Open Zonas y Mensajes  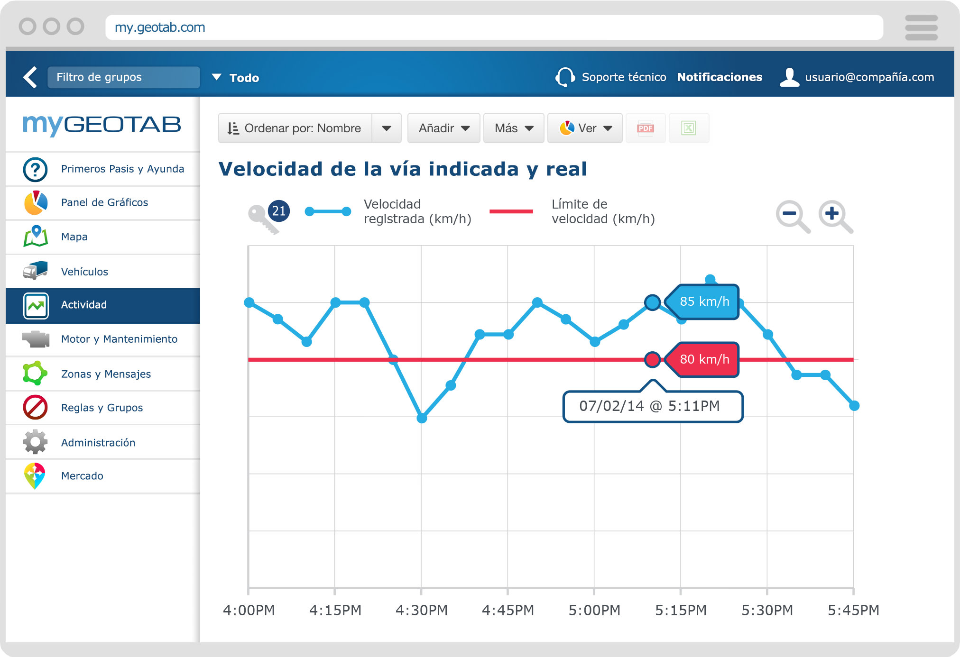[x=106, y=374]
